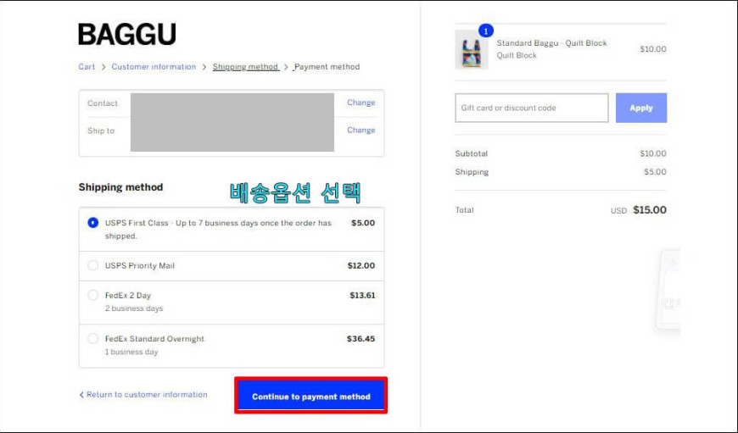Choose FedEx Standard Overnight radio option
738x433 pixels.
[x=93, y=338]
